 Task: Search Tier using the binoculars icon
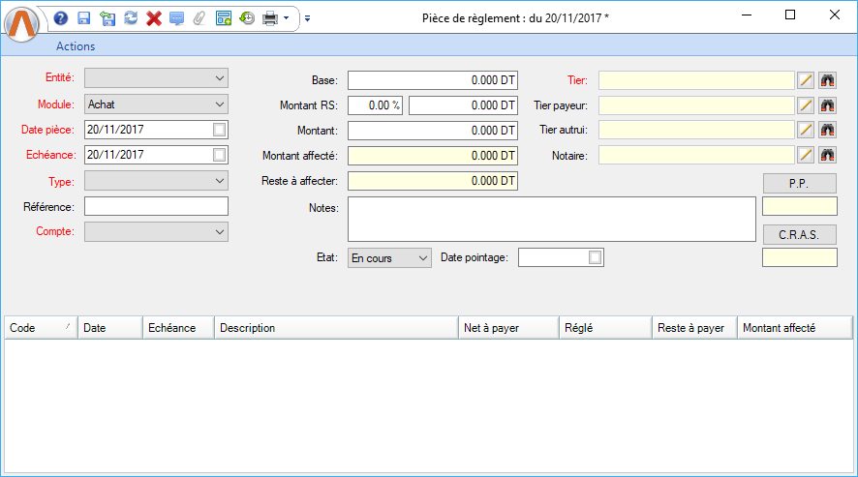coord(828,80)
